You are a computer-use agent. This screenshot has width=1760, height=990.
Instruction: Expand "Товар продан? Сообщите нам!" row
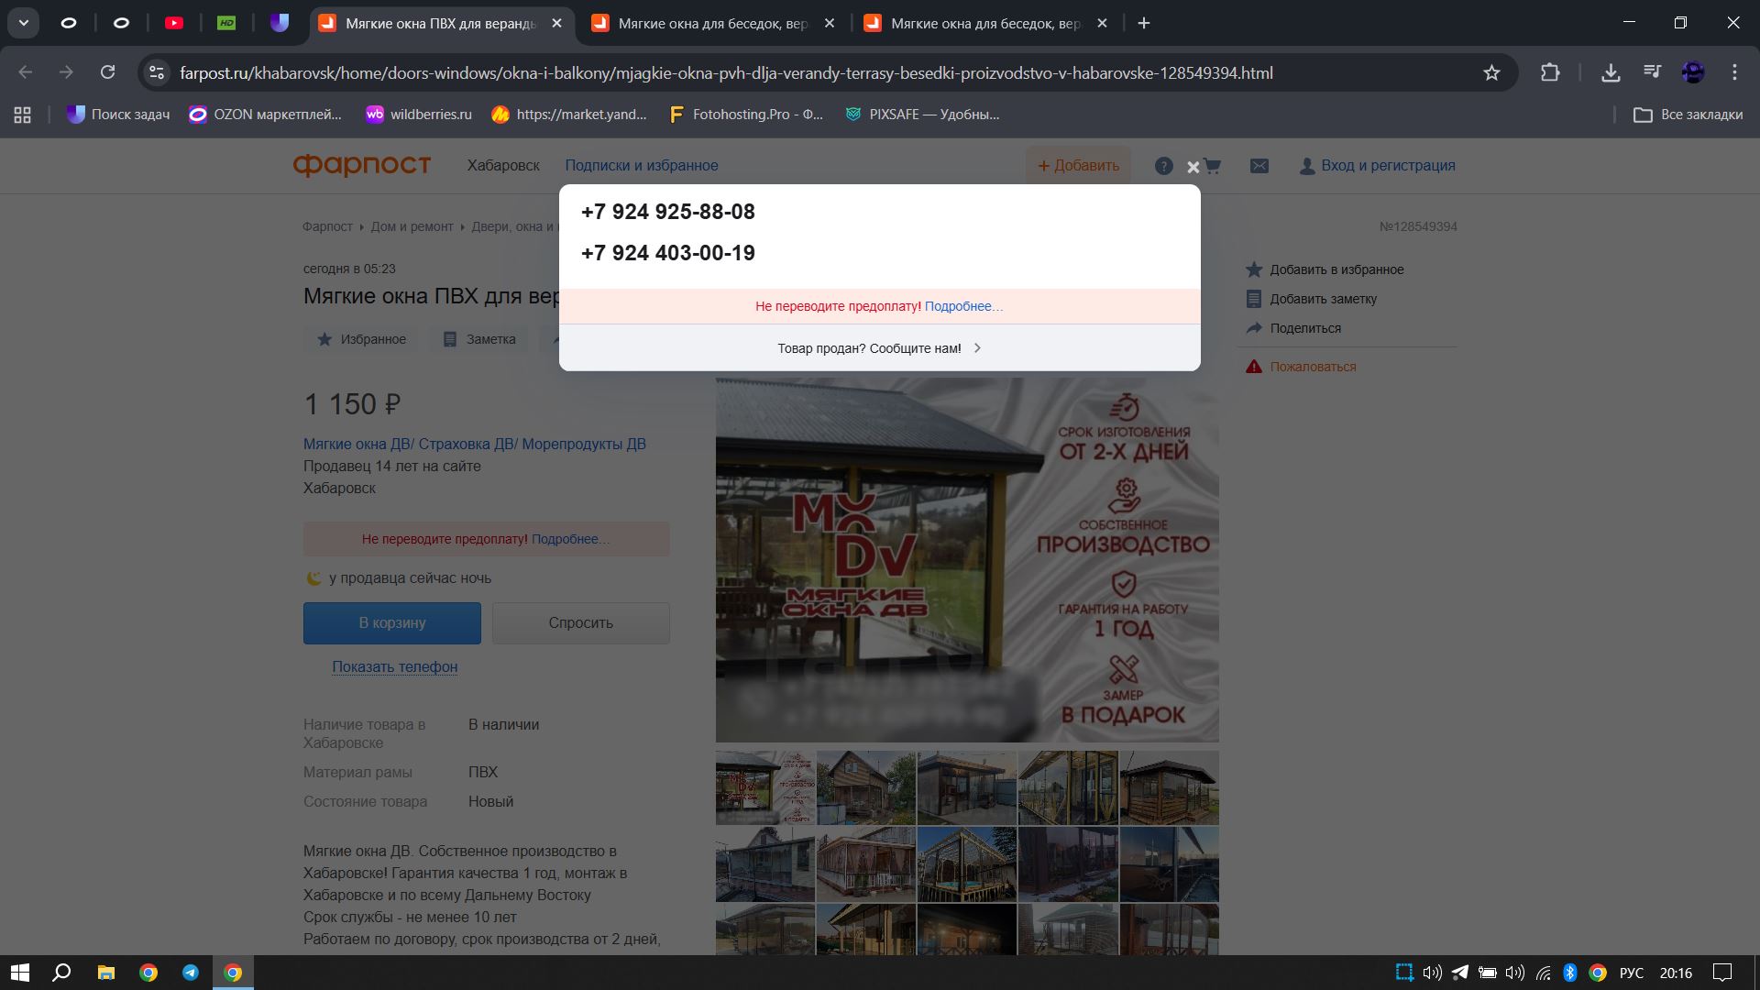pos(879,348)
